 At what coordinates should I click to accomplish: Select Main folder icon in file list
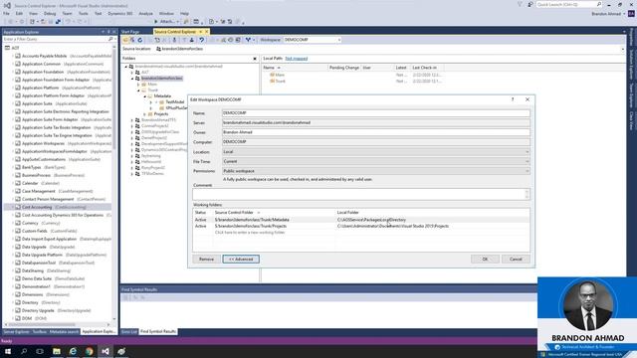pyautogui.click(x=272, y=75)
